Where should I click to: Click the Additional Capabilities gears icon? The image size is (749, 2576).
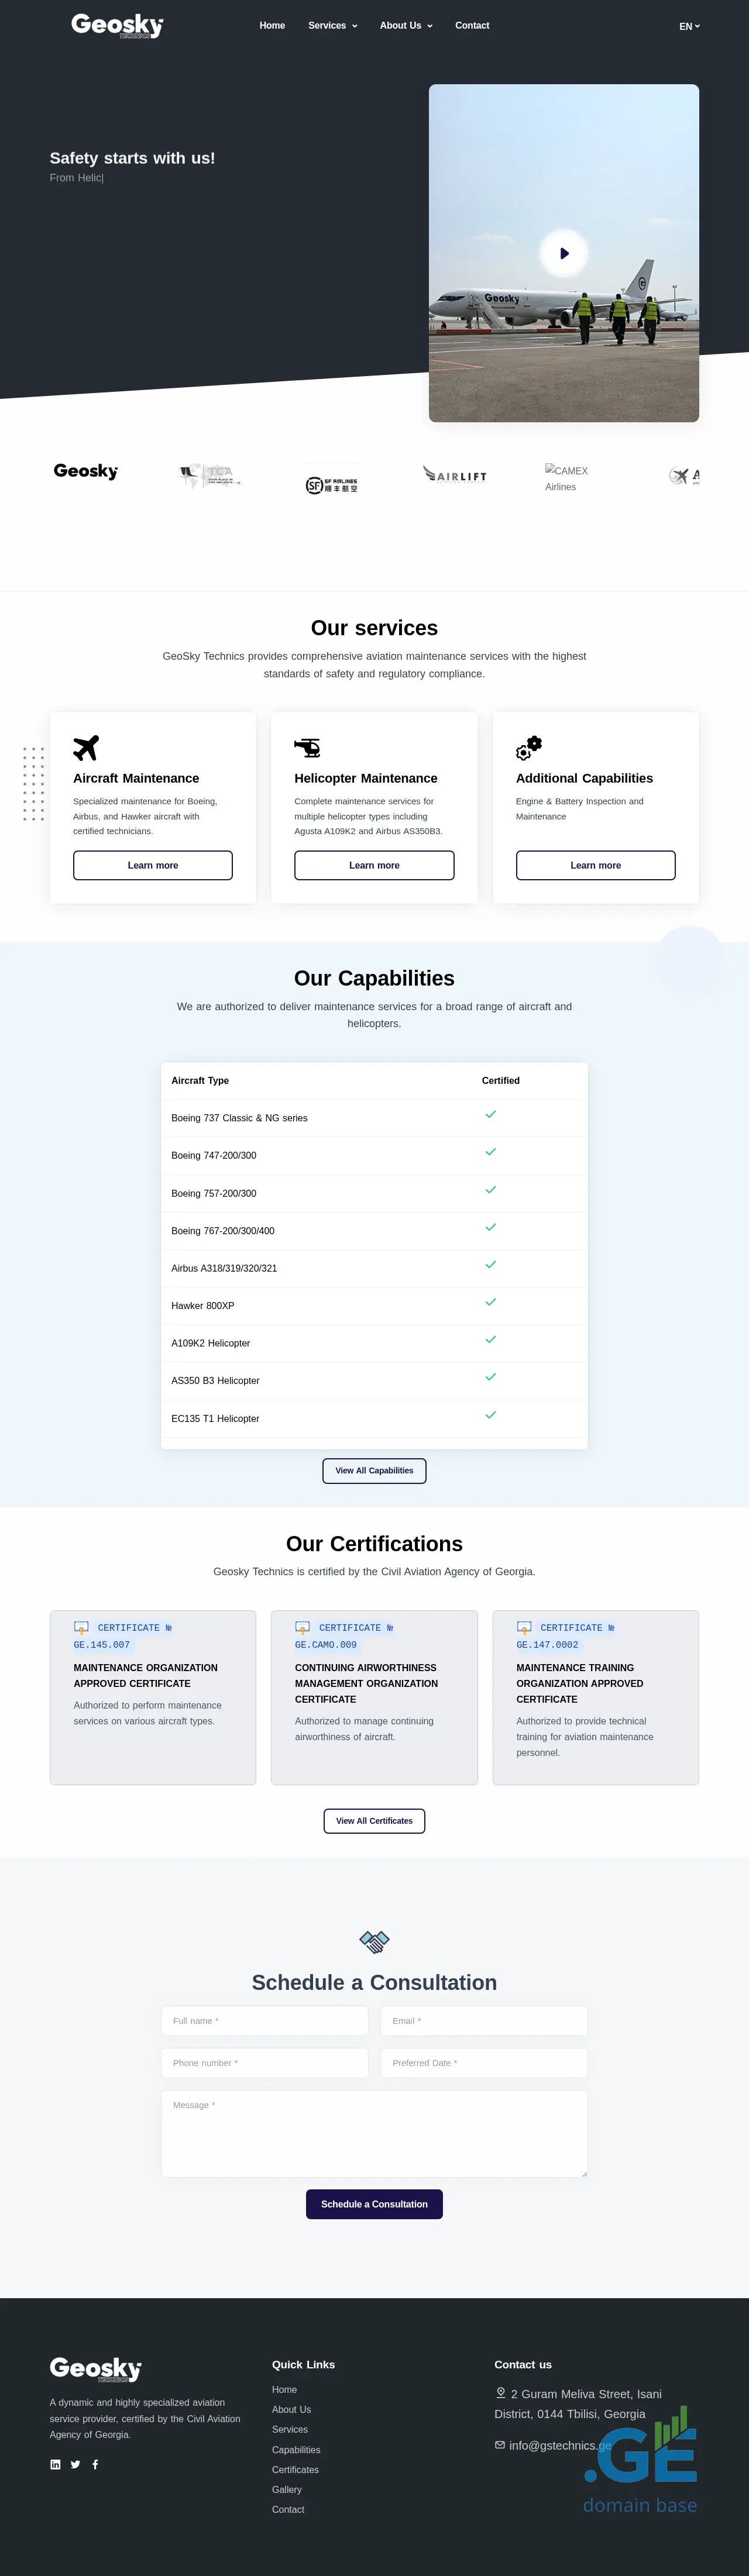529,747
